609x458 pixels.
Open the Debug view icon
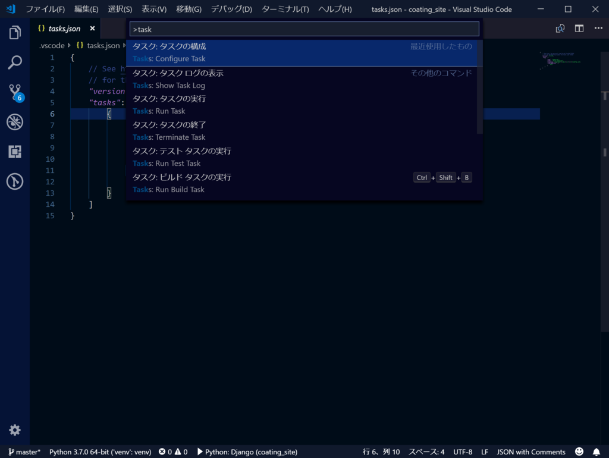click(15, 122)
